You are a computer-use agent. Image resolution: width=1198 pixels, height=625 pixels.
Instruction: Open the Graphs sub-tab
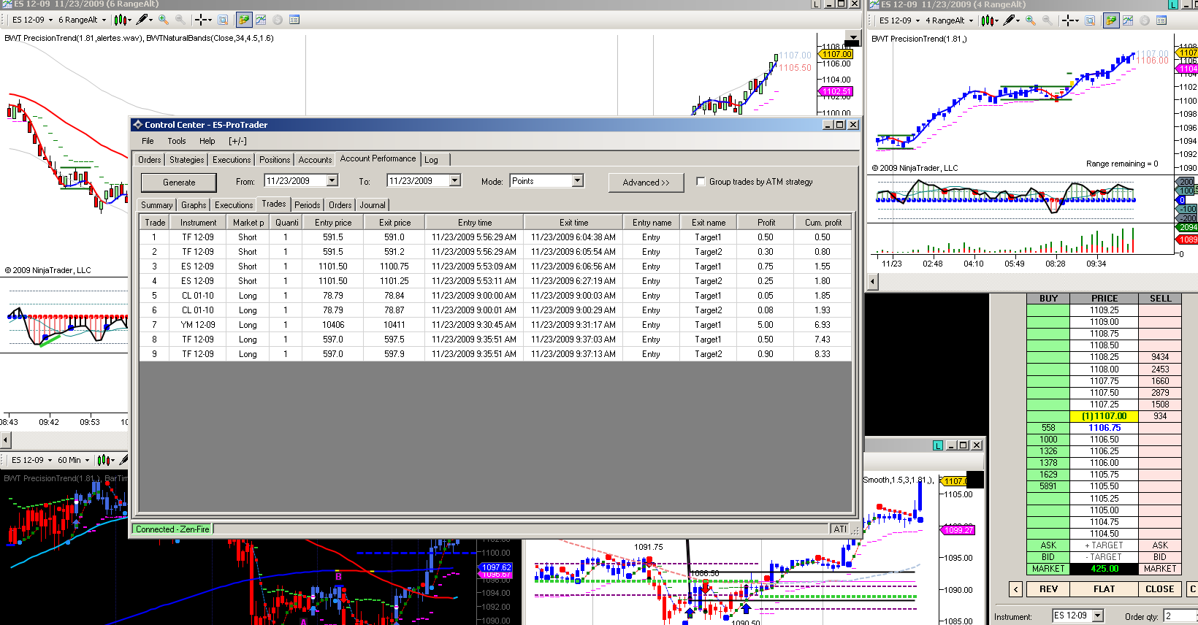[x=194, y=205]
